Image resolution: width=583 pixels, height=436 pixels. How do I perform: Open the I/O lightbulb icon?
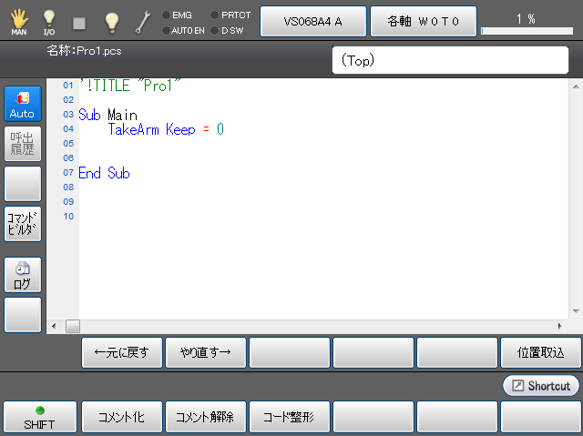click(x=49, y=21)
